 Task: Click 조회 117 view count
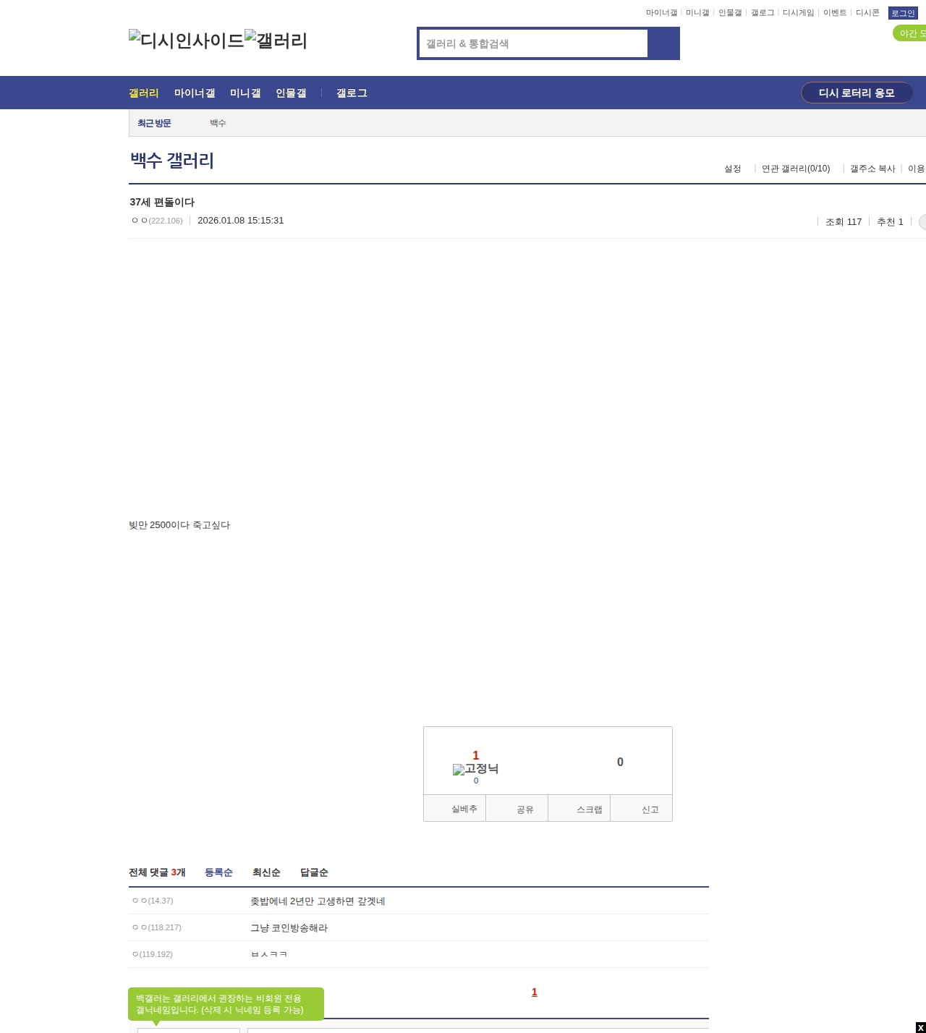844,222
